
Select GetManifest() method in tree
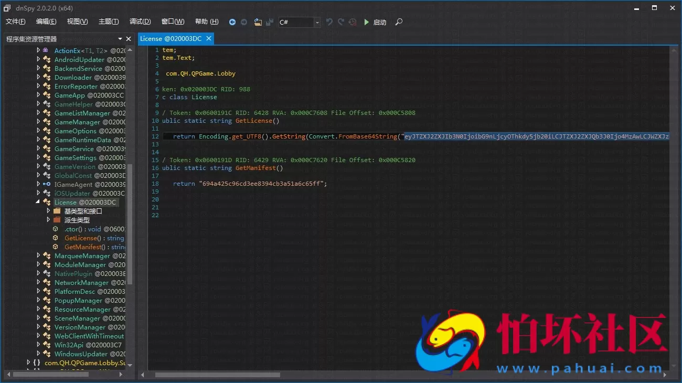[x=83, y=247]
